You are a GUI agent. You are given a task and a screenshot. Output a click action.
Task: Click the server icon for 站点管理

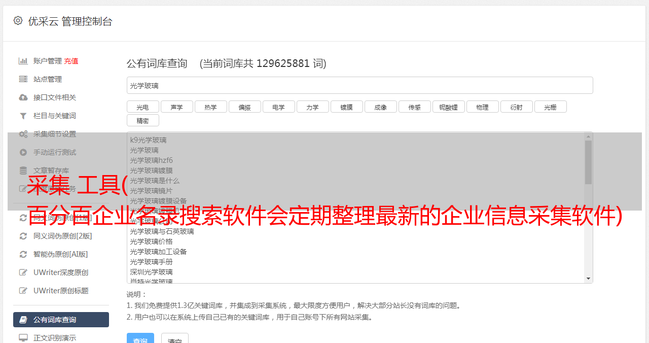[x=23, y=79]
